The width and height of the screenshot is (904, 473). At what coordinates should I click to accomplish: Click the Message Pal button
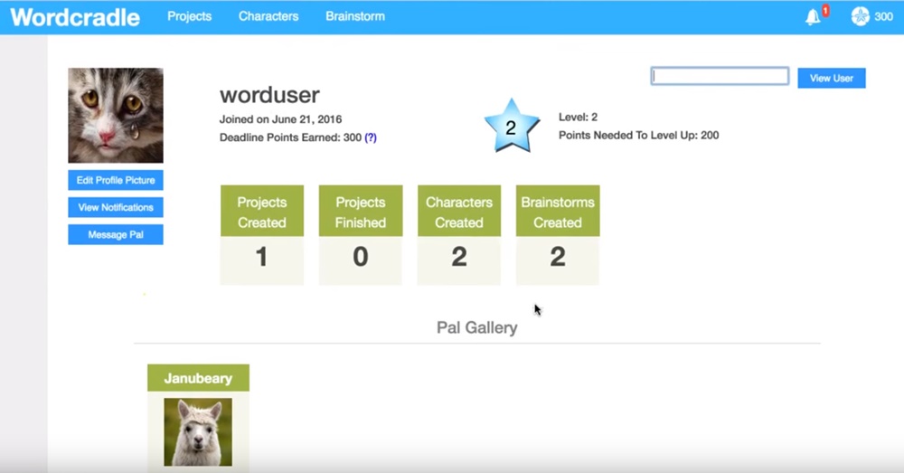pos(116,235)
